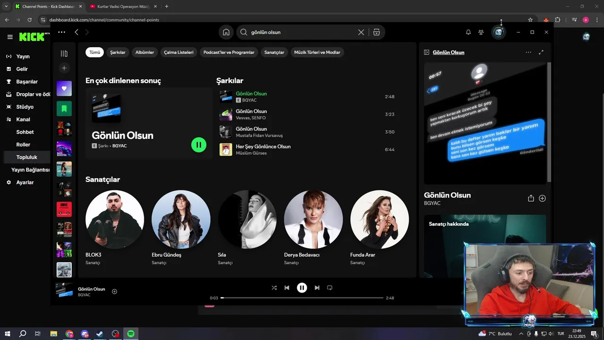Viewport: 604px width, 340px height.
Task: Select the Sanatçılar filter chip
Action: point(274,52)
